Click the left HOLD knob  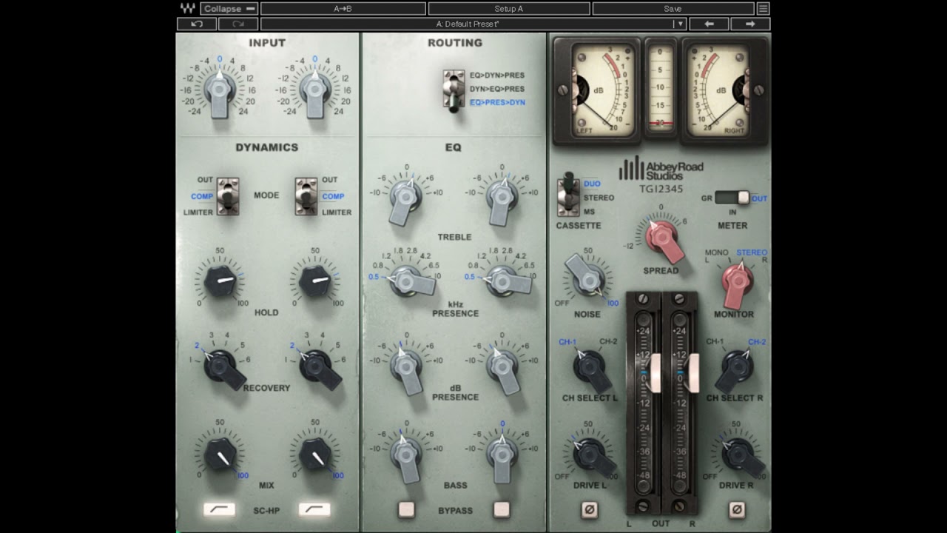[220, 281]
